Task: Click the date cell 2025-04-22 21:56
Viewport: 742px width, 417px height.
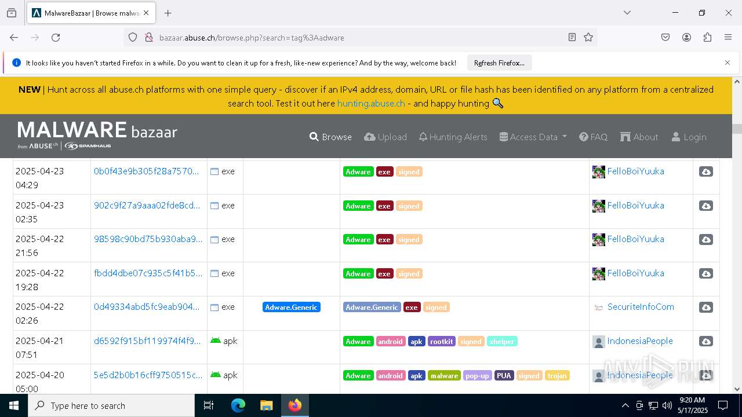Action: [52, 246]
